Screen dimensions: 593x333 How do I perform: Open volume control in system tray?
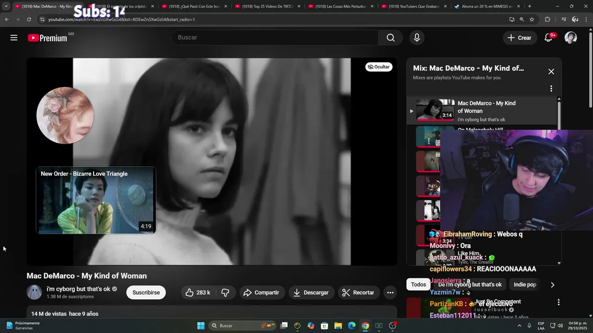tap(560, 326)
